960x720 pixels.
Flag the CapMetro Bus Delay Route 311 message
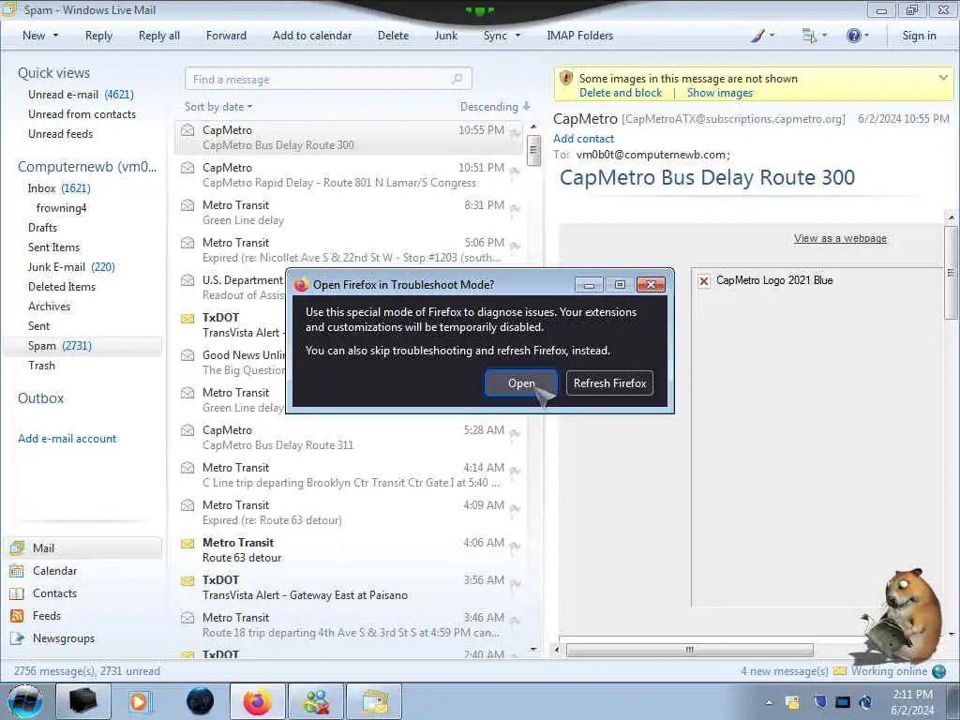pos(515,433)
